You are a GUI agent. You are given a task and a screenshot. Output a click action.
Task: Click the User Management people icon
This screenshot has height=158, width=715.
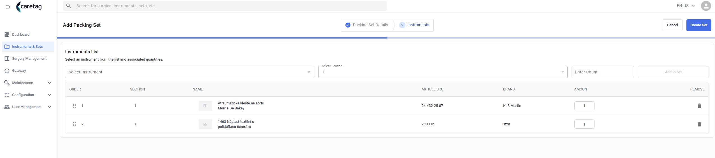pyautogui.click(x=7, y=107)
